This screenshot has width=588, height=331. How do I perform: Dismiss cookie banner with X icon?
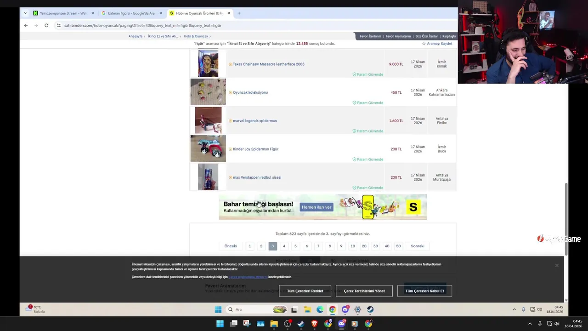coord(557,265)
